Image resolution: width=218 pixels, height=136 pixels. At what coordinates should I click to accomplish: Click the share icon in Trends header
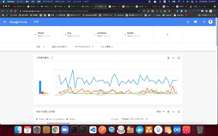click(188, 22)
